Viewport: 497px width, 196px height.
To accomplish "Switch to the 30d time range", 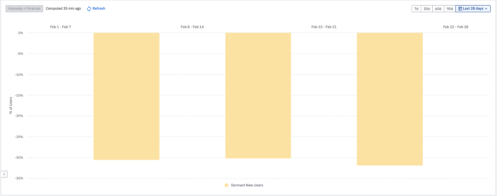I will (x=427, y=9).
